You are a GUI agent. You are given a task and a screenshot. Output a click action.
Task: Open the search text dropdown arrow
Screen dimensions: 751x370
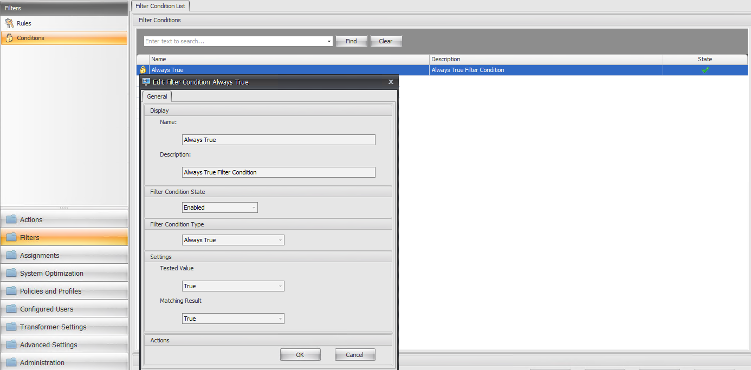click(329, 41)
